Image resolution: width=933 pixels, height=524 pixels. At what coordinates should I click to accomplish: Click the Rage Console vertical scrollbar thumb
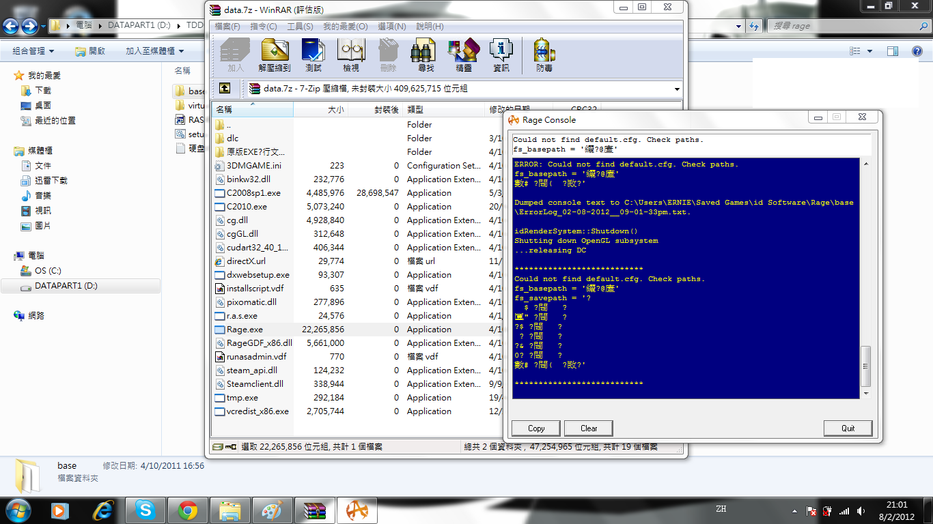(x=866, y=366)
